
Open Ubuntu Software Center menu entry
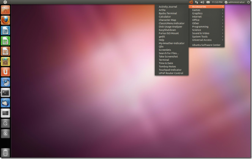[206, 45]
